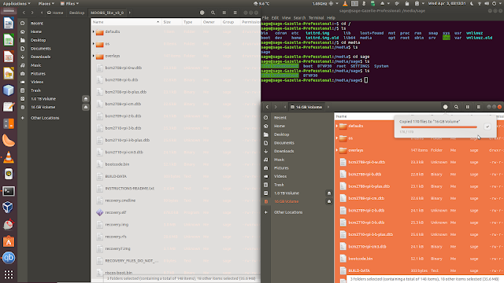The height and width of the screenshot is (283, 504).
Task: Open hamburger menu in NOOBS file window
Action: (235, 13)
